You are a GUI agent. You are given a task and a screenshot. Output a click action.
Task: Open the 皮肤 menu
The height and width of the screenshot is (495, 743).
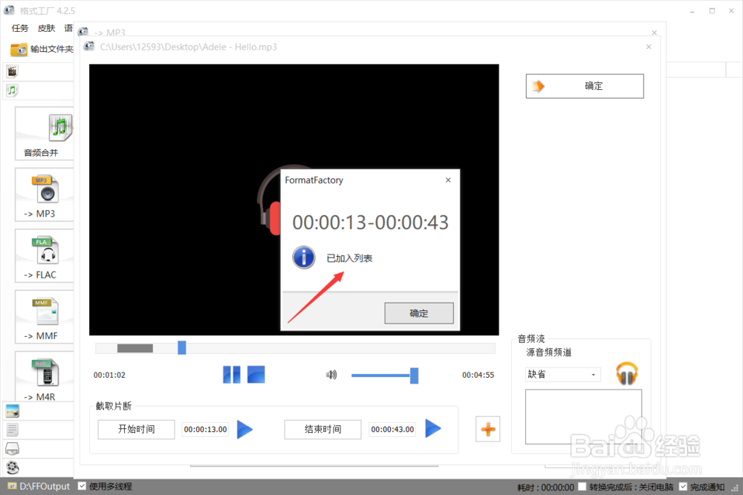coord(46,28)
